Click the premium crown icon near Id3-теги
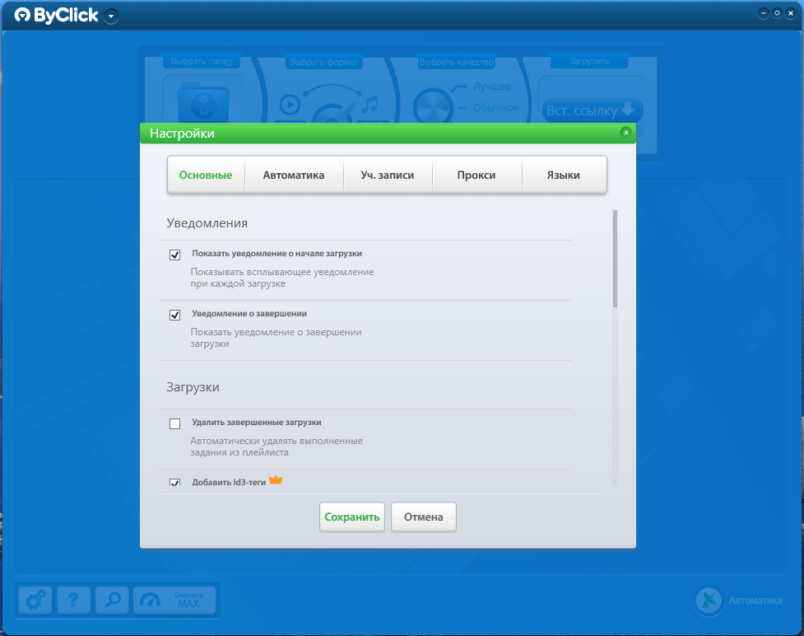 click(x=276, y=480)
